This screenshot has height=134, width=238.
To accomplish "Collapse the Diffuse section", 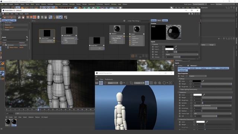I will click(x=179, y=79).
